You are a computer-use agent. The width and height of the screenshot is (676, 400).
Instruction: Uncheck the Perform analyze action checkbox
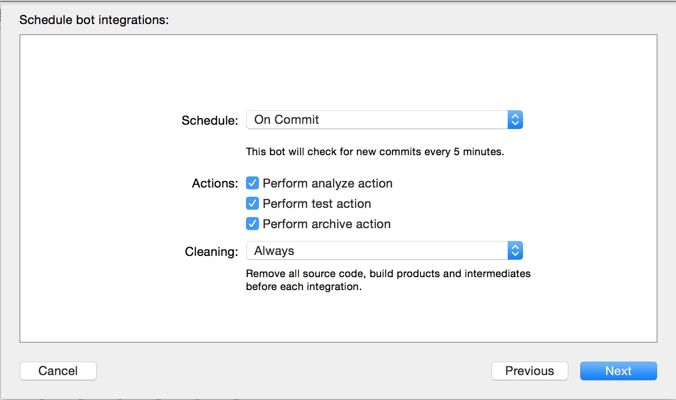pos(252,183)
